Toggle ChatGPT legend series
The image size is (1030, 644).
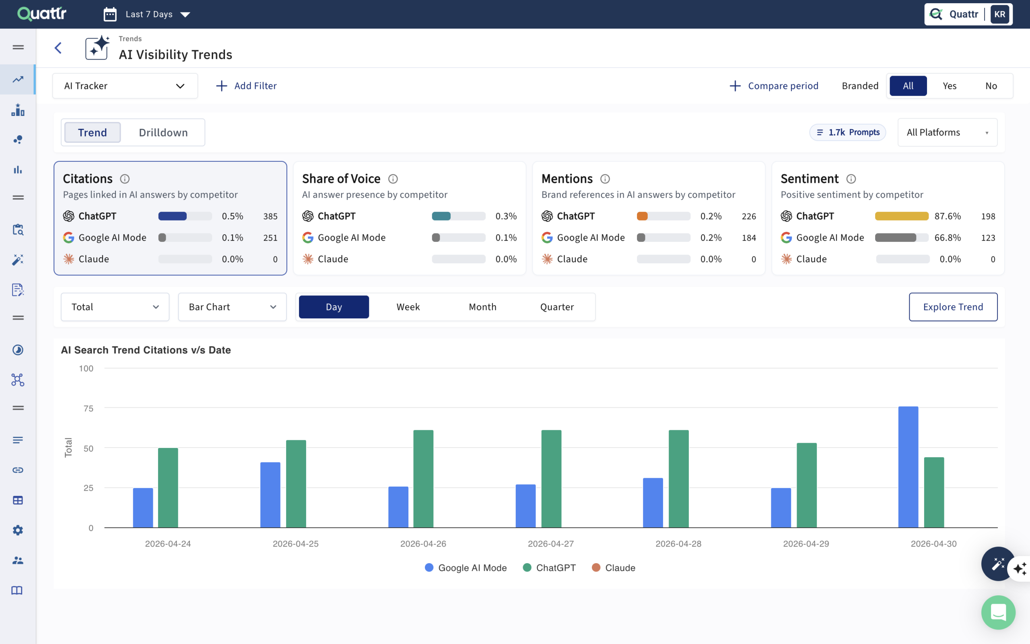coord(549,568)
